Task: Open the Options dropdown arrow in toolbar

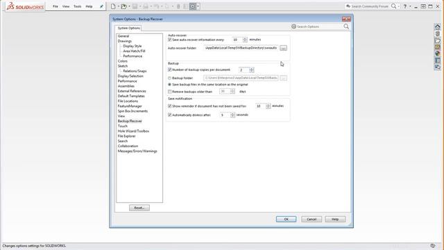Action: (x=198, y=6)
